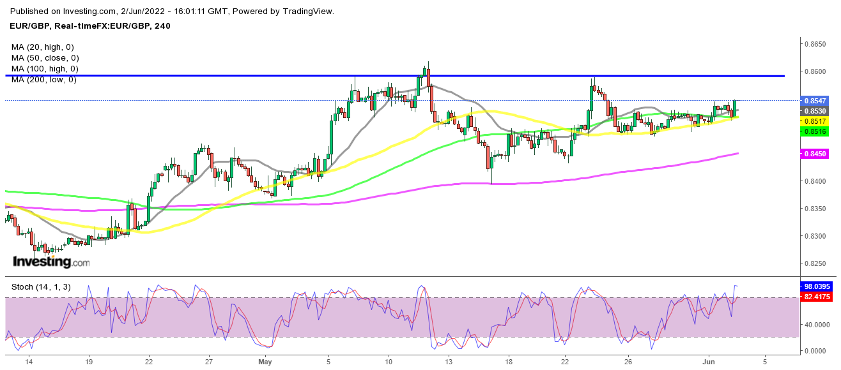Select the MA (50, close, 0) indicator label
841x370 pixels.
45,57
